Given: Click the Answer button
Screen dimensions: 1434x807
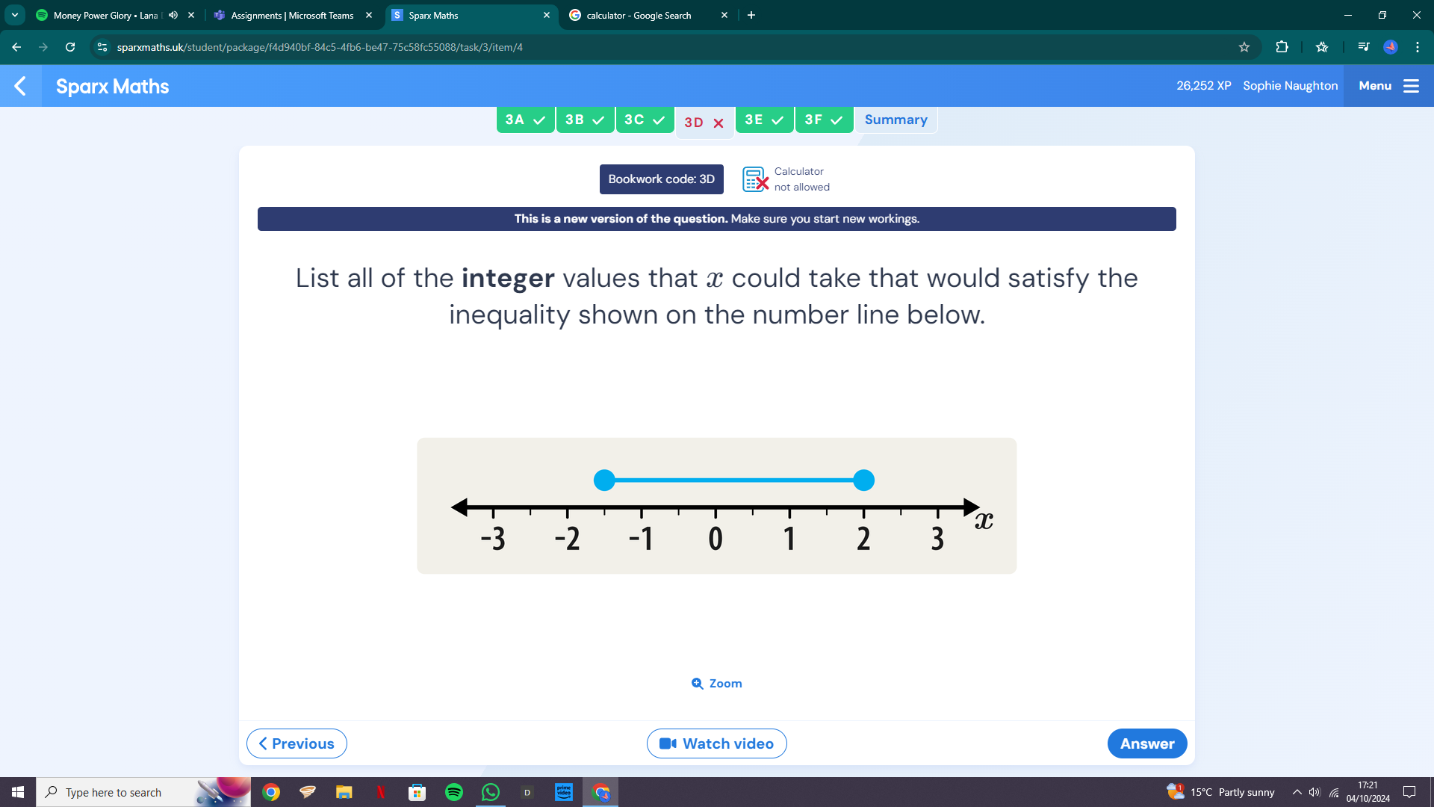Looking at the screenshot, I should coord(1146,743).
